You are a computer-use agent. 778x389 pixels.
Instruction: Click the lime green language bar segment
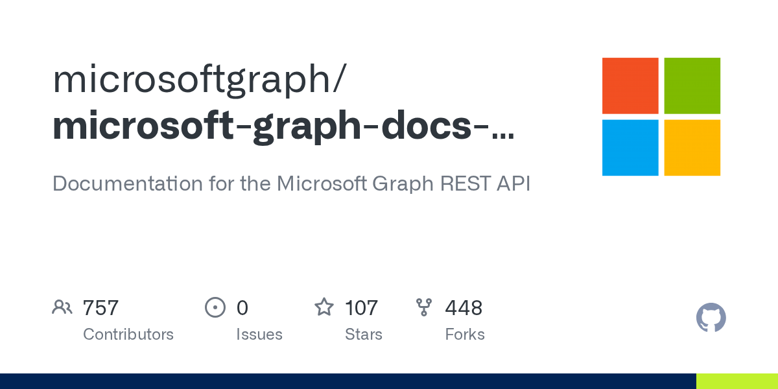(737, 381)
